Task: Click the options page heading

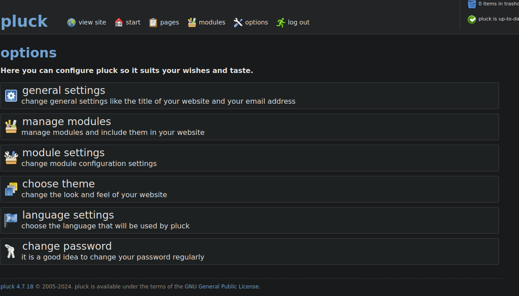Action: coord(28,53)
